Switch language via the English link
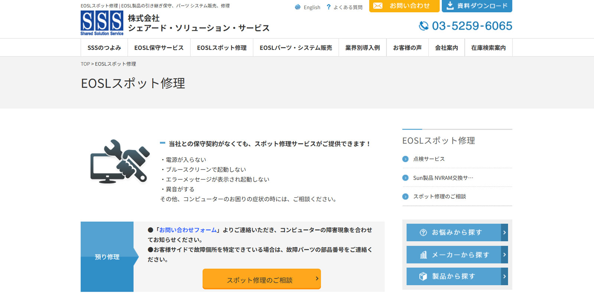594x295 pixels. [x=312, y=7]
